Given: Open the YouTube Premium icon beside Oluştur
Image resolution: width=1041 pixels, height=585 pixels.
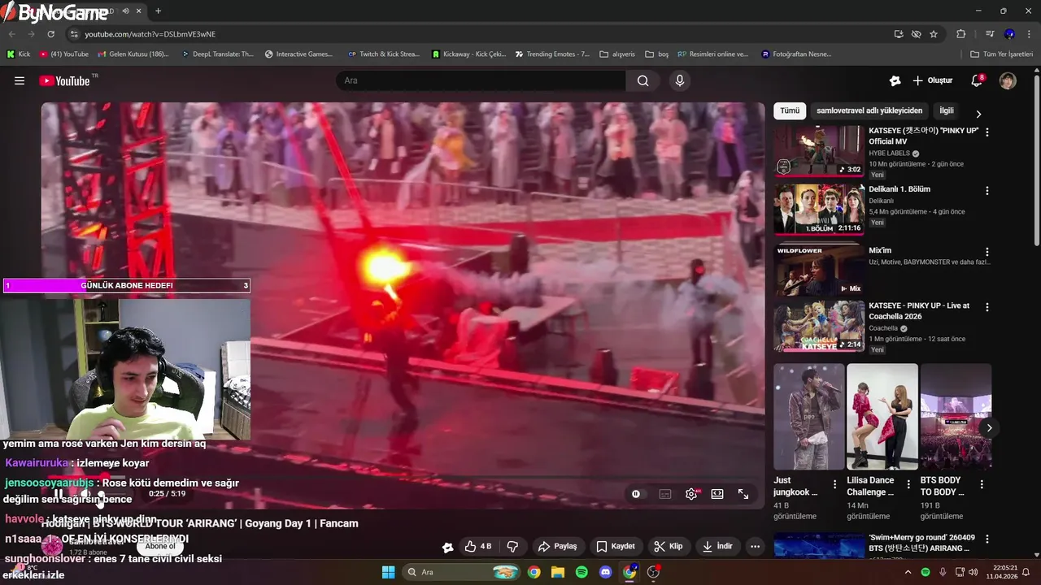Looking at the screenshot, I should (x=895, y=80).
